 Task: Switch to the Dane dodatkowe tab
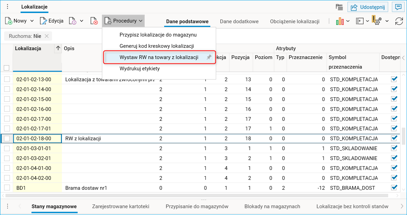239,21
